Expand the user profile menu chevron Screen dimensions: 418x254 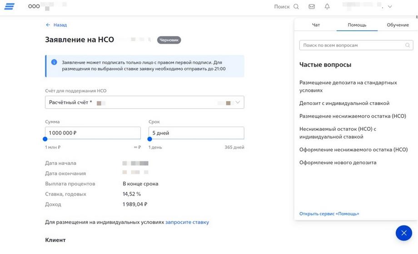[390, 7]
